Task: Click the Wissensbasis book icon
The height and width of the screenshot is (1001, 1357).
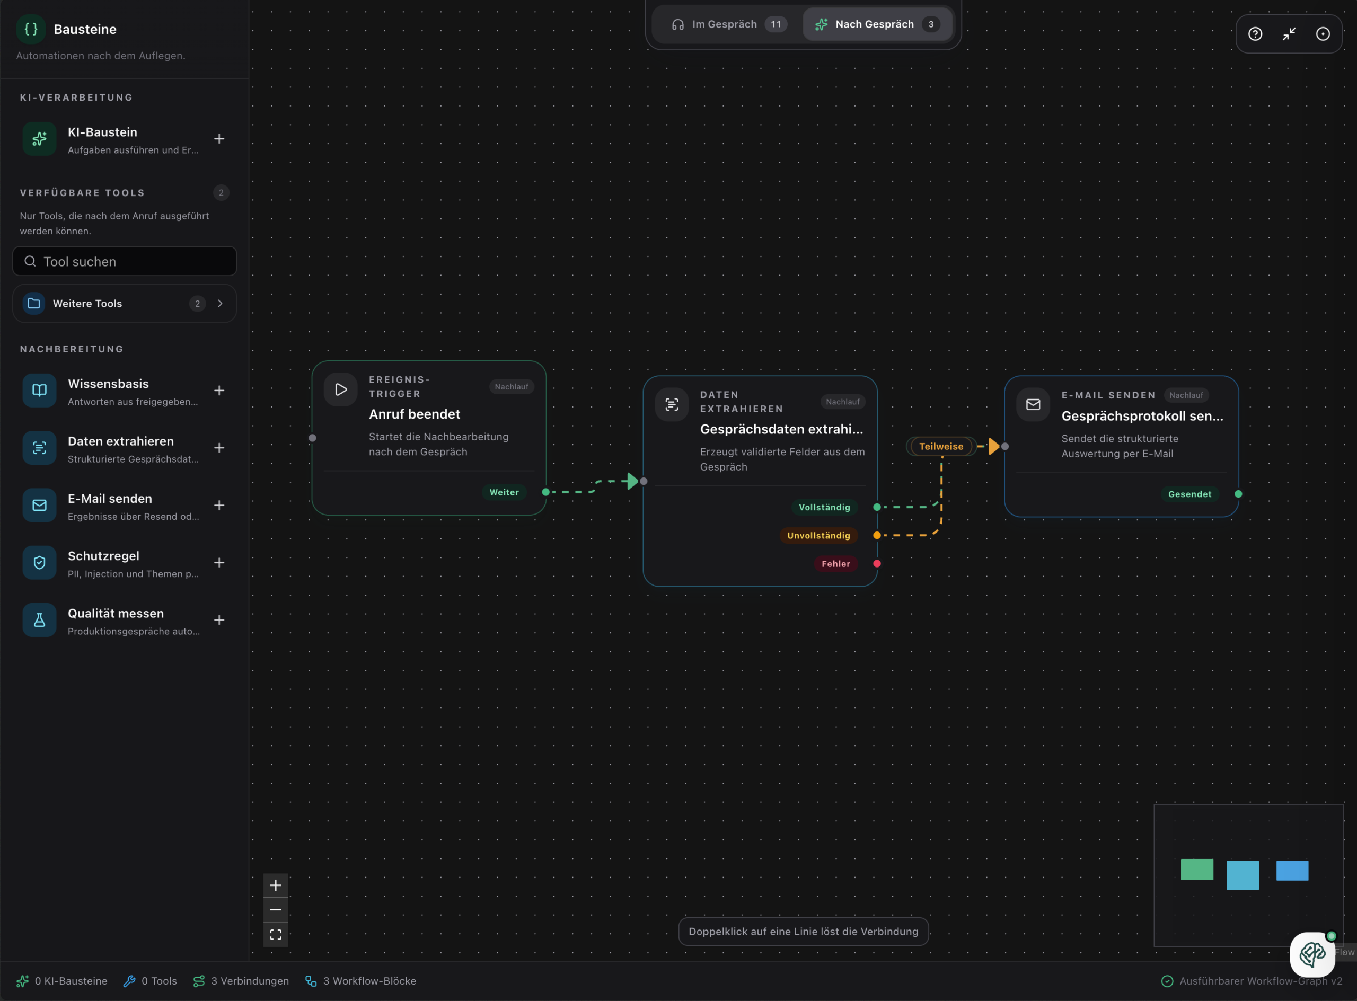Action: coord(39,390)
